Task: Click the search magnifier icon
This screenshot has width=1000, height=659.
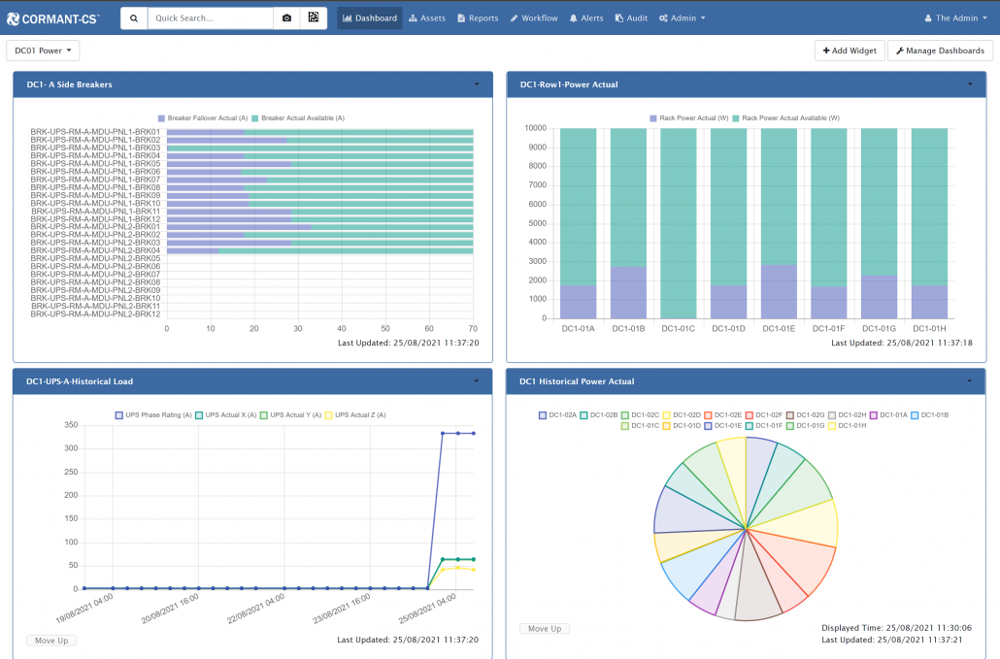Action: 134,18
